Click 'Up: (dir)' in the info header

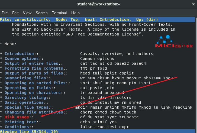(x=147, y=20)
